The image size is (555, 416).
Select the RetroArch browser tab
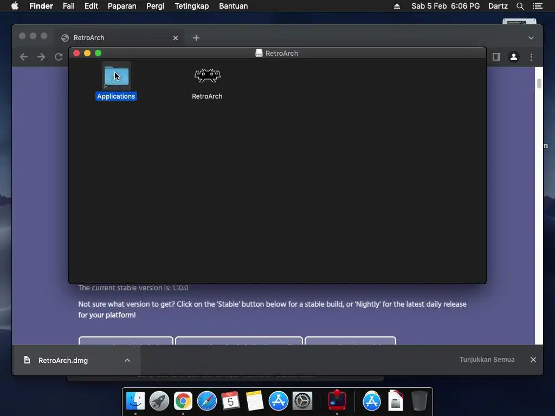coord(120,38)
